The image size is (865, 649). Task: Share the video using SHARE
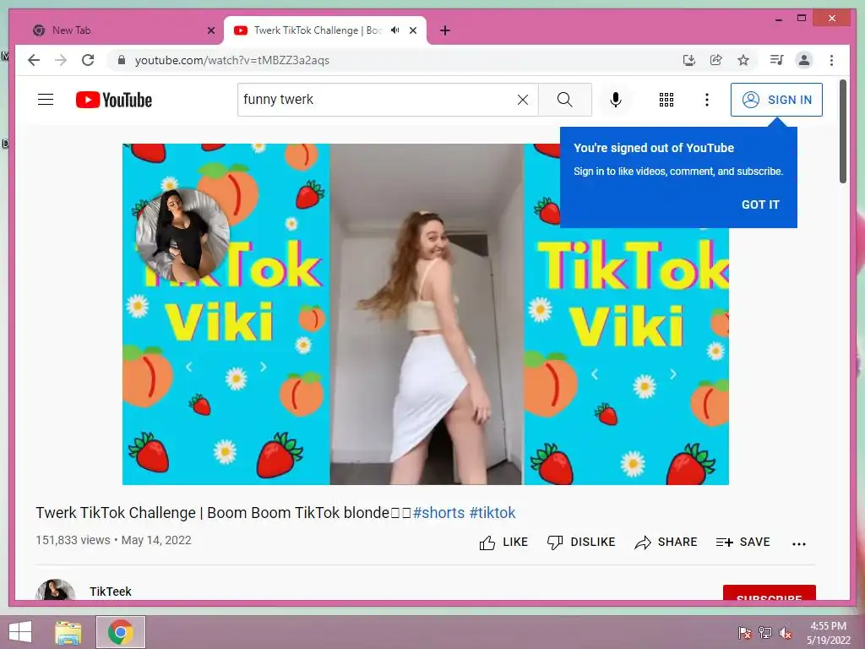coord(666,543)
